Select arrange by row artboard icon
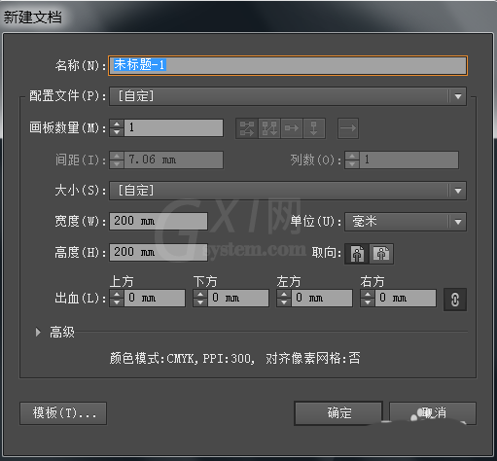The height and width of the screenshot is (461, 497). coord(292,128)
